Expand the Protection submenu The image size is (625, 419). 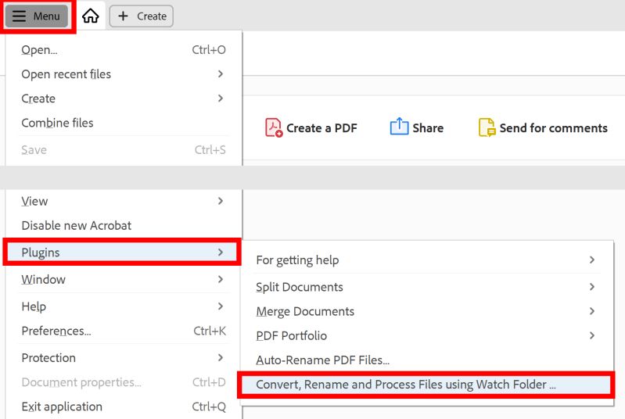pos(124,358)
